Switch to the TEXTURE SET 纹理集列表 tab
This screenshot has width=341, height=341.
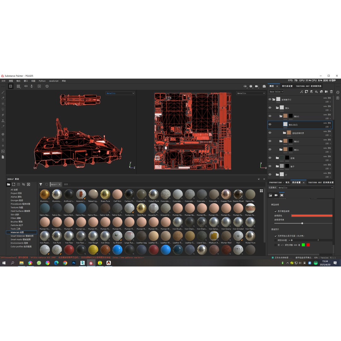click(x=308, y=86)
